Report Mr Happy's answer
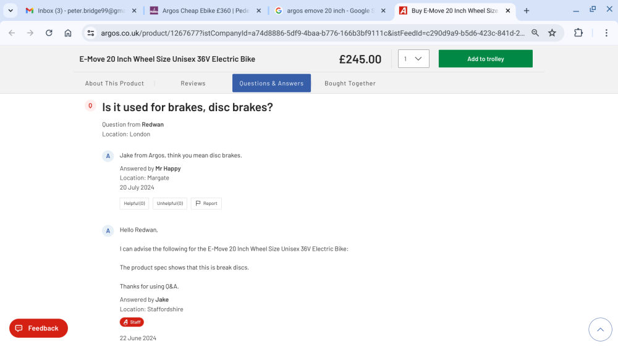Screen dimensions: 618x347 point(206,203)
